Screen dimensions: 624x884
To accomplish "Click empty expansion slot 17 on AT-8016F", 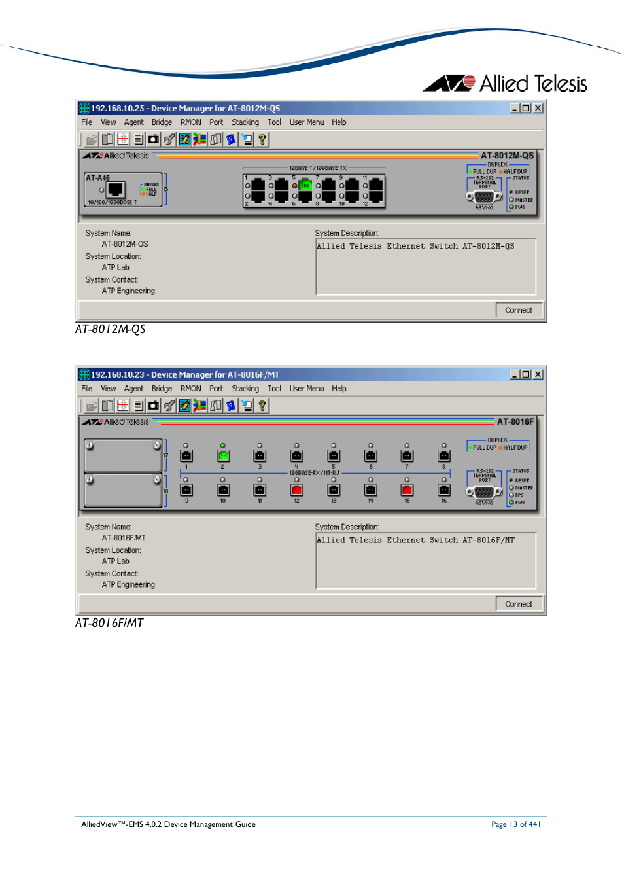I will (x=123, y=455).
